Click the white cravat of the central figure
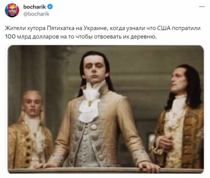Viewport: 210px width, 178px height. tap(89, 107)
